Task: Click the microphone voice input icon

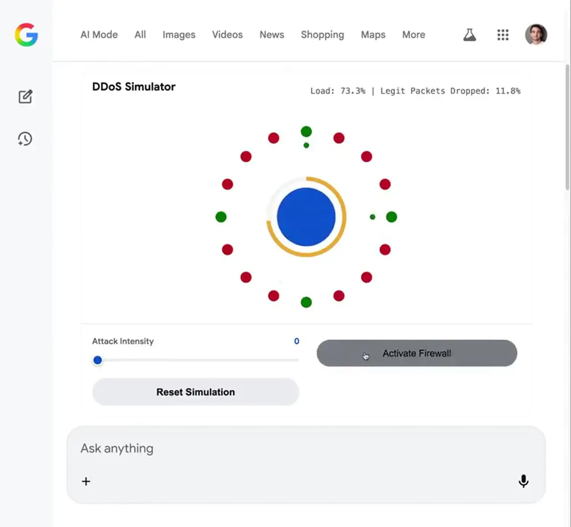Action: point(523,481)
